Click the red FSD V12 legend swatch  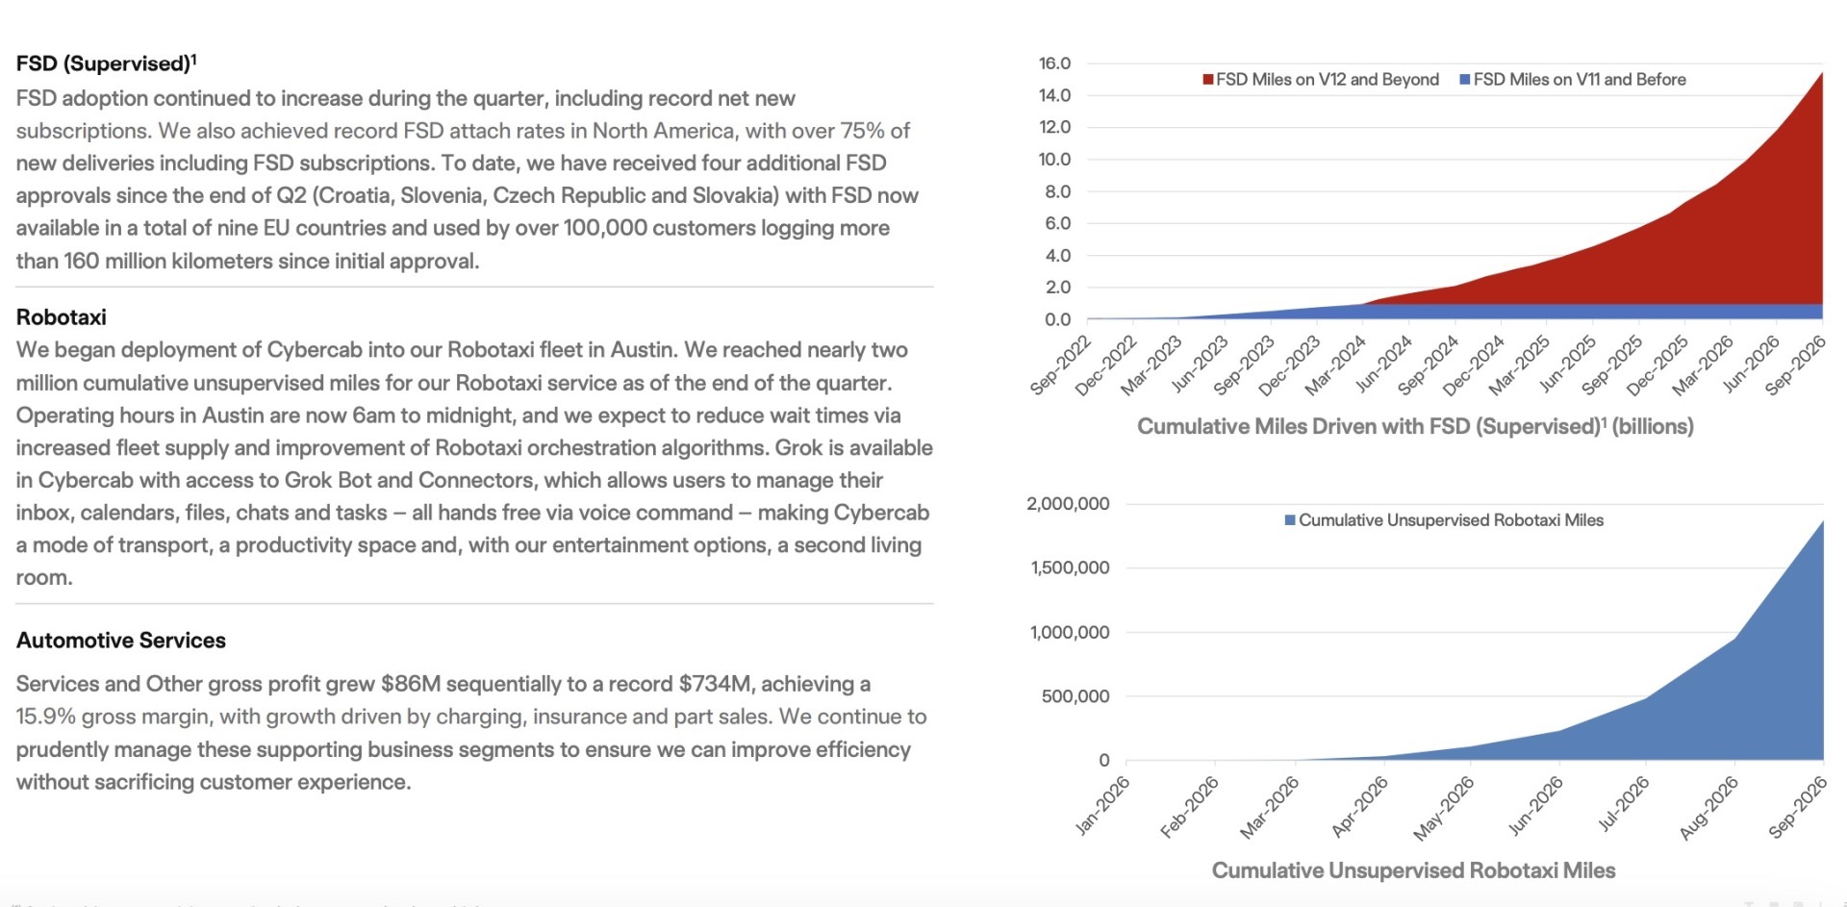(x=1207, y=80)
